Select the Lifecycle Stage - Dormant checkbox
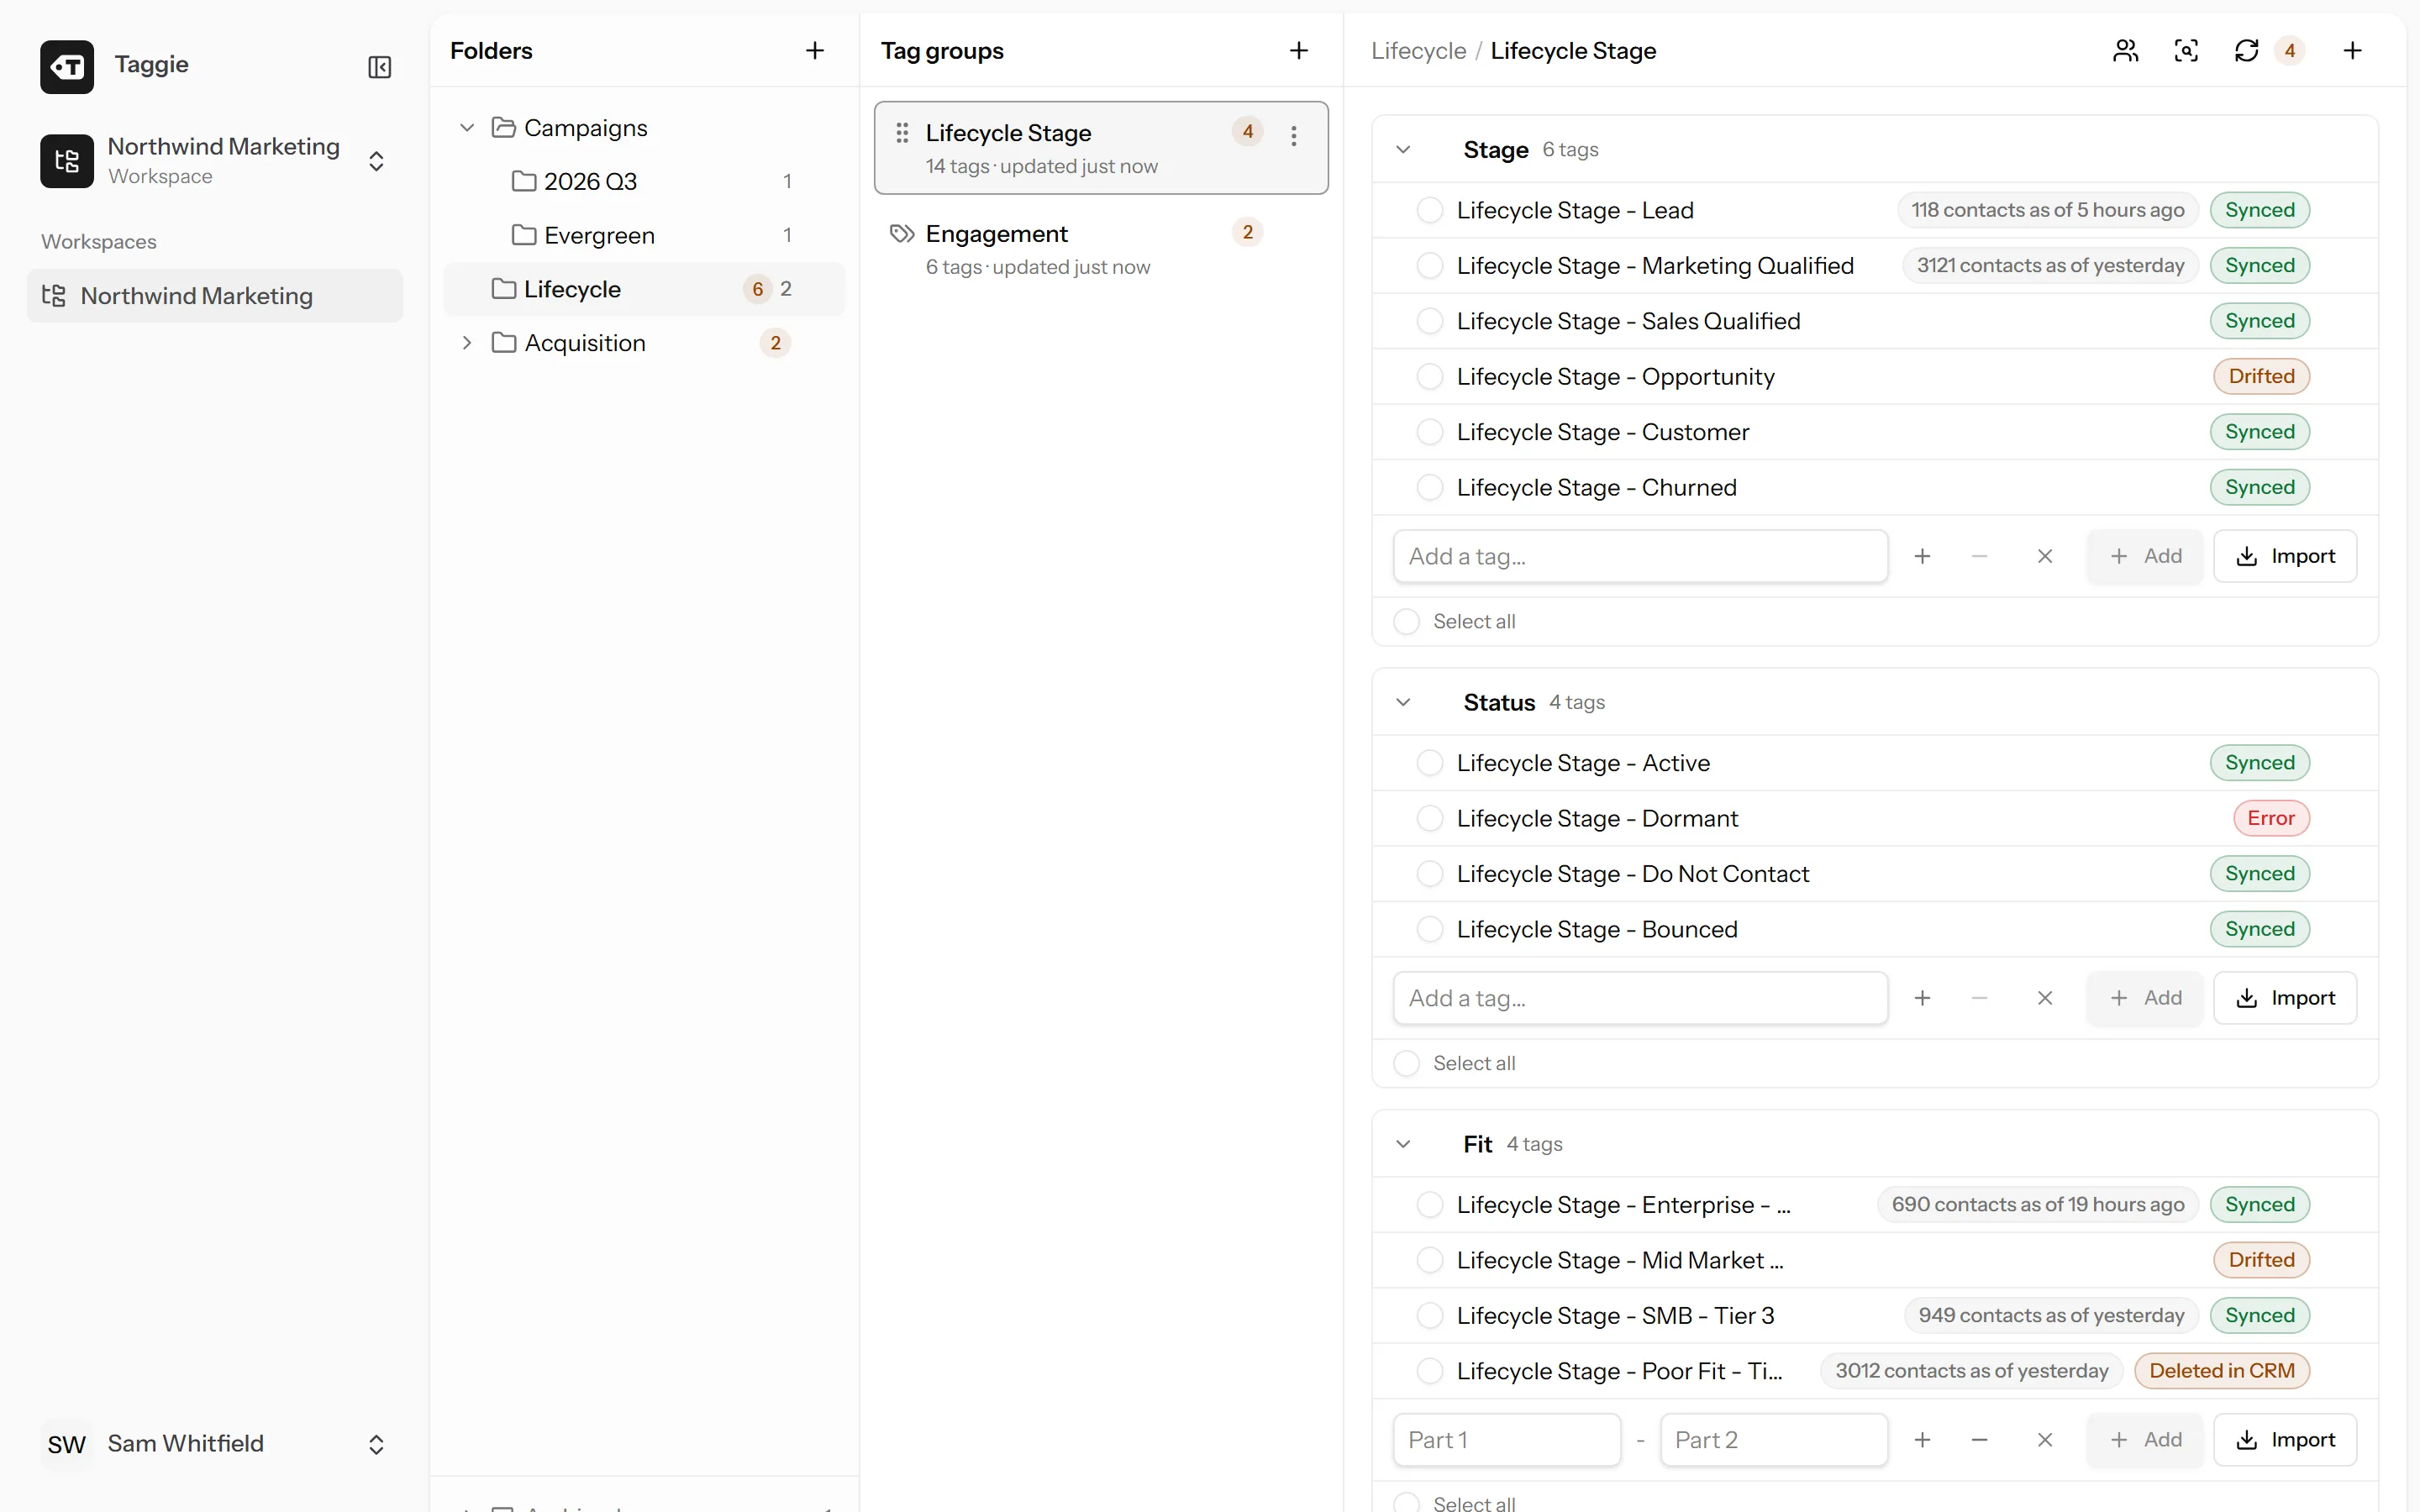This screenshot has height=1512, width=2420. [x=1430, y=819]
